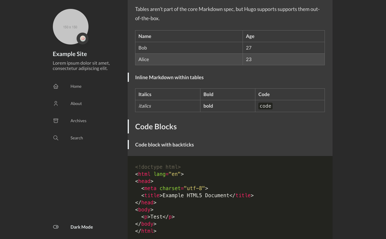Toggle the Dark Mode switch

pos(56,227)
